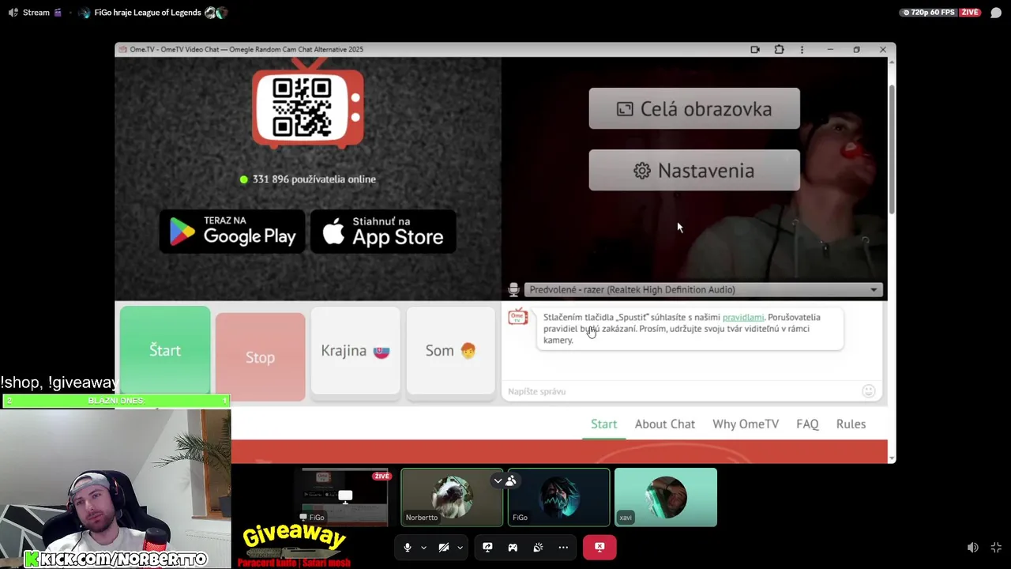Image resolution: width=1011 pixels, height=569 pixels.
Task: Toggle the camera off/on button
Action: click(x=444, y=548)
